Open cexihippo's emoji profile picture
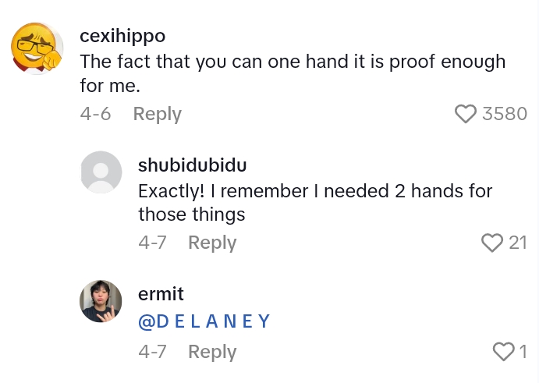 pyautogui.click(x=37, y=48)
